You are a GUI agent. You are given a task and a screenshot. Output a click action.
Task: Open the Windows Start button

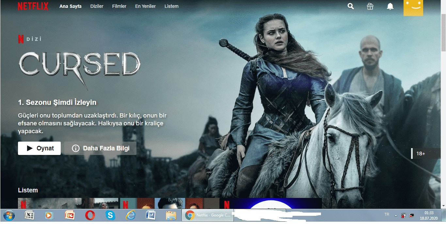[x=9, y=215]
